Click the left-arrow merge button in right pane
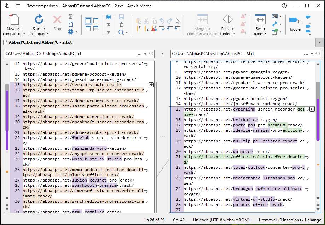325x225 pixels. click(x=312, y=109)
